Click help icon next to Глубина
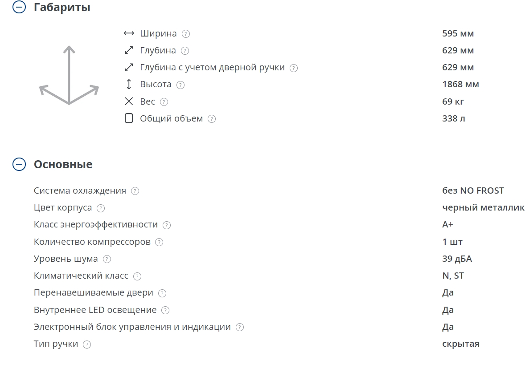Screen dimensions: 529x365 [x=185, y=51]
